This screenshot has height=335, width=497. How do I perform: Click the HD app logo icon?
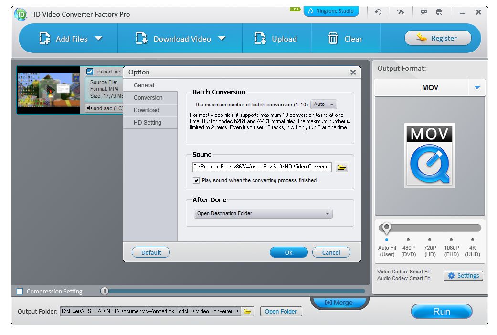(x=21, y=15)
